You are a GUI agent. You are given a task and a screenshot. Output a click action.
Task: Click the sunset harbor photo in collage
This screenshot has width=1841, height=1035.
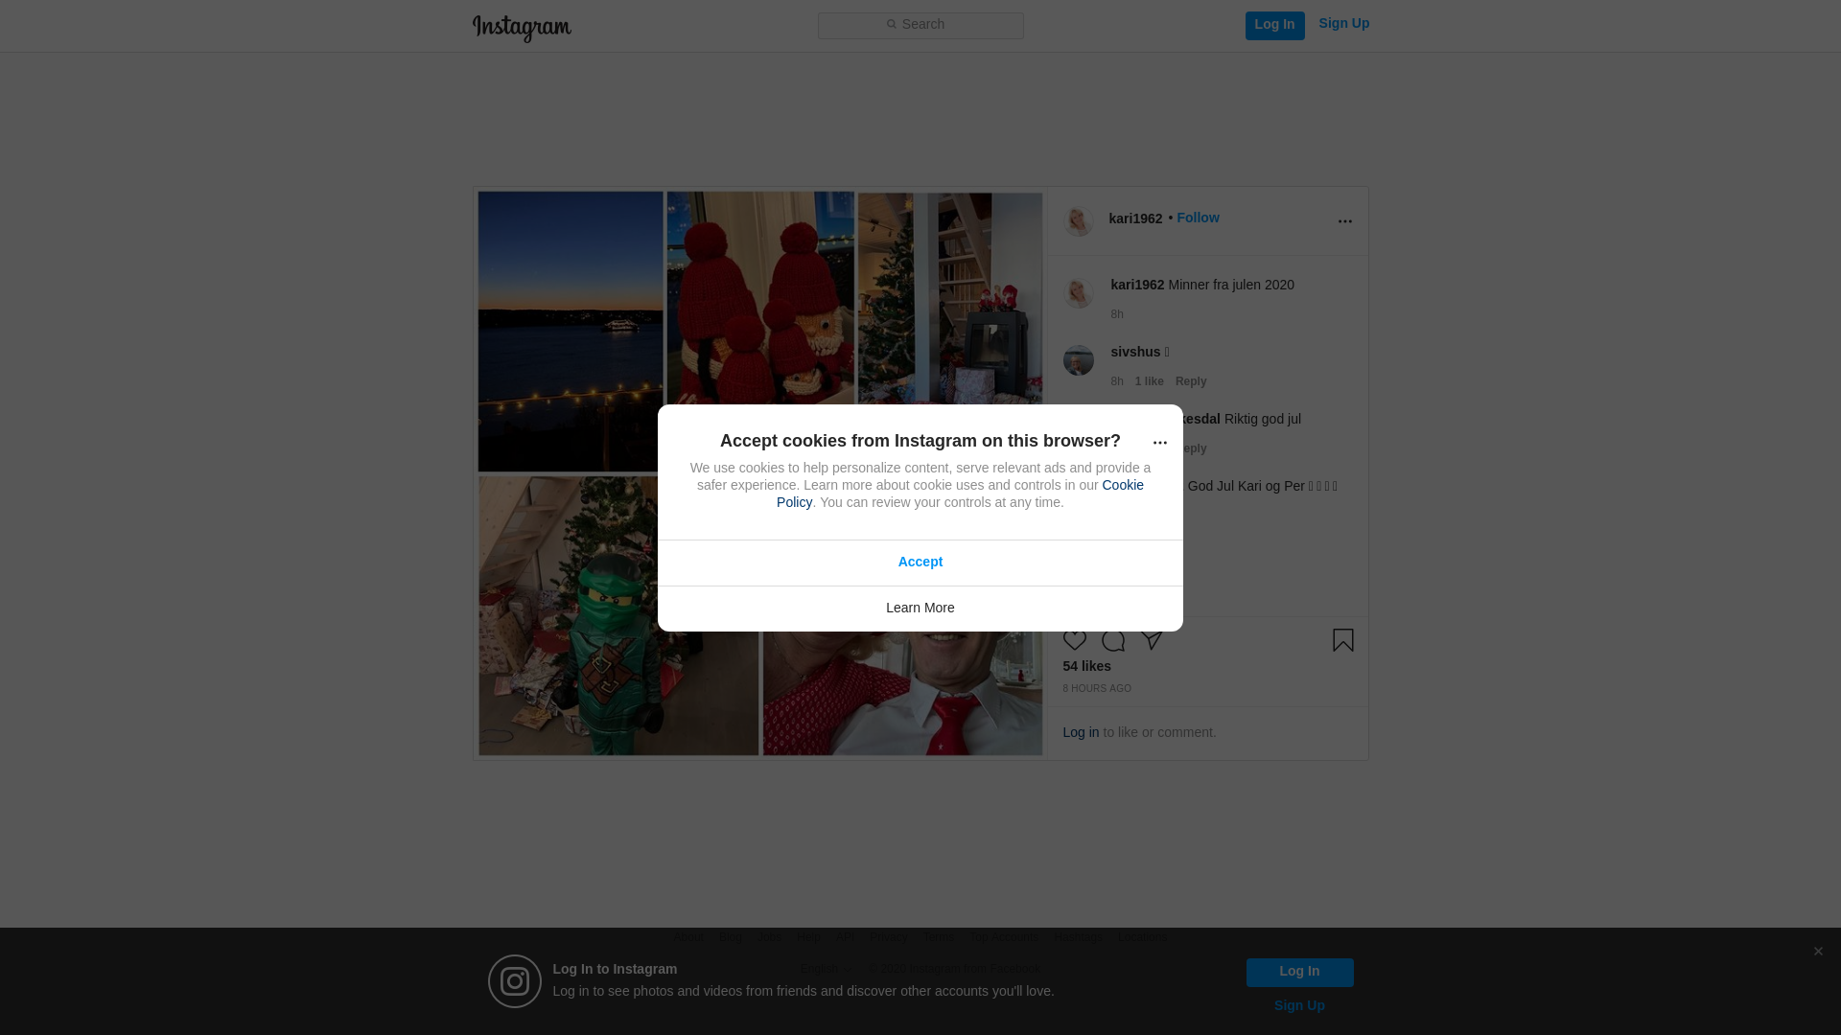571,332
